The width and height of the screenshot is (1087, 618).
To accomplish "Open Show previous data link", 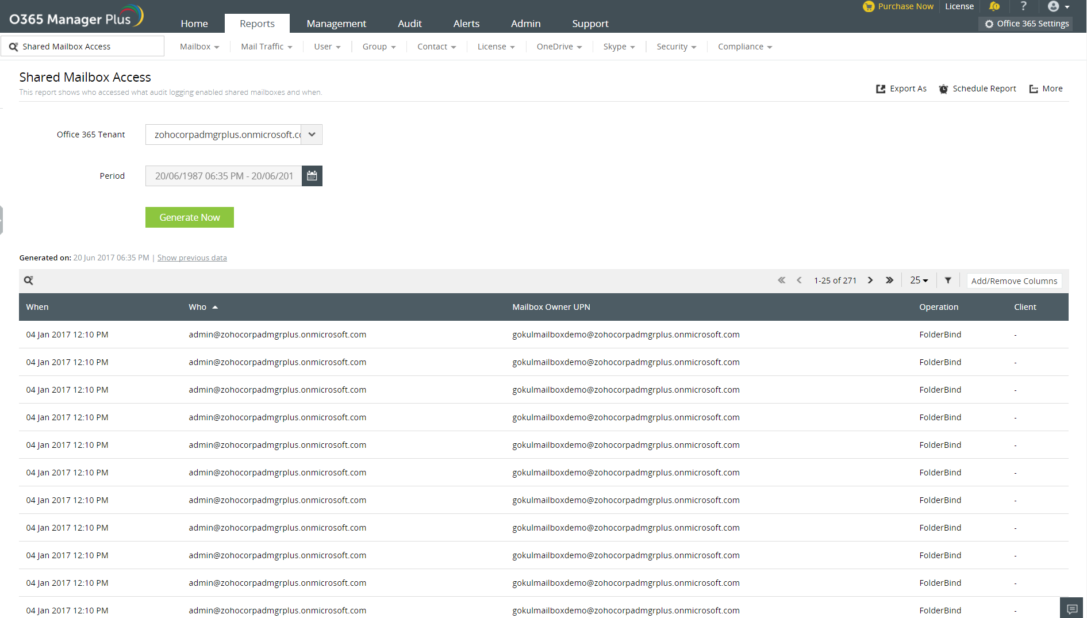I will pyautogui.click(x=192, y=258).
